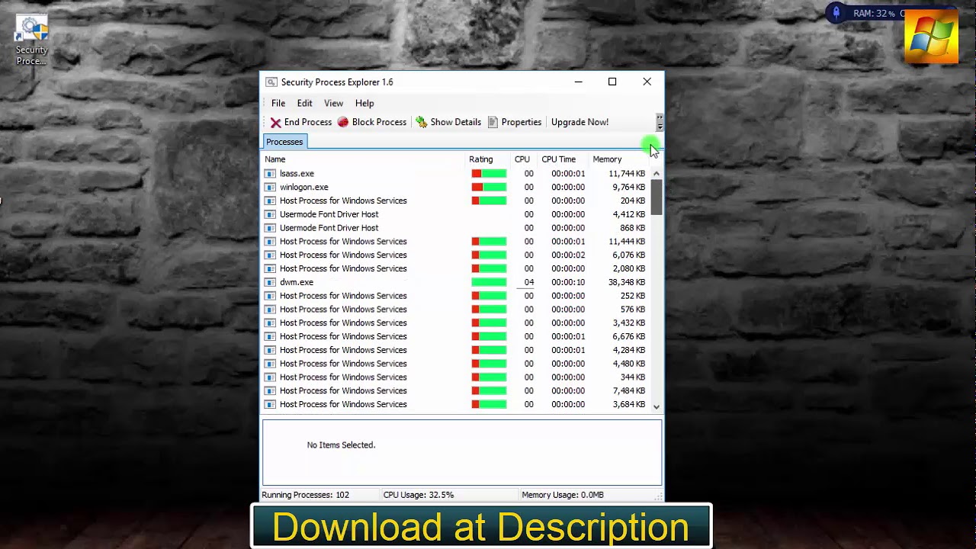Click the 38,348 KB memory value
This screenshot has width=976, height=549.
click(627, 282)
